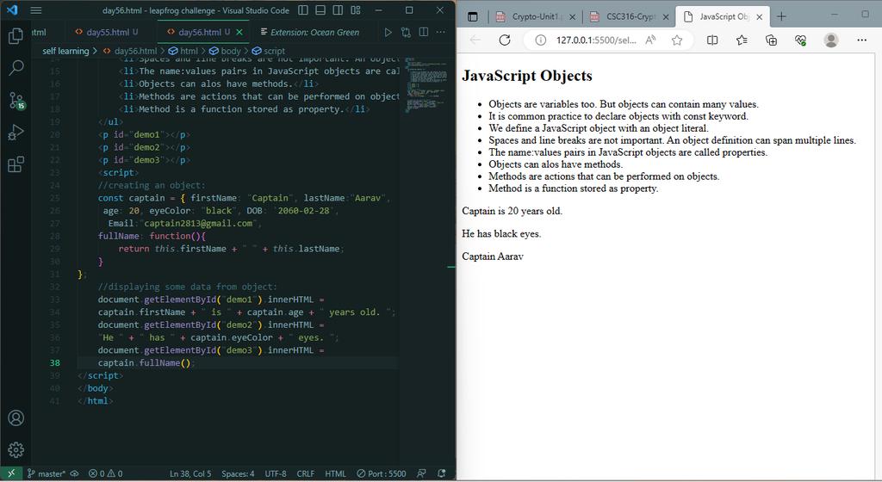The width and height of the screenshot is (882, 482).
Task: Refresh the browser page
Action: 505,40
